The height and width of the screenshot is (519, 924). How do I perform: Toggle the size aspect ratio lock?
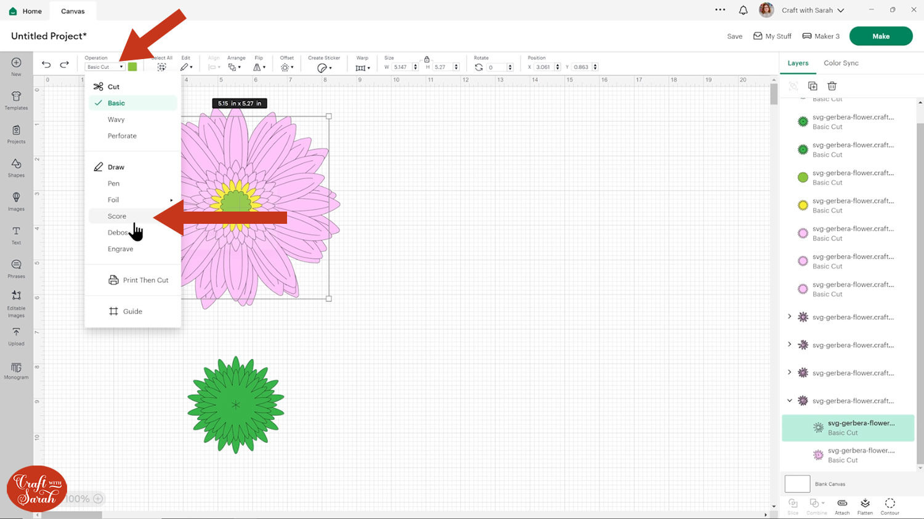[426, 60]
